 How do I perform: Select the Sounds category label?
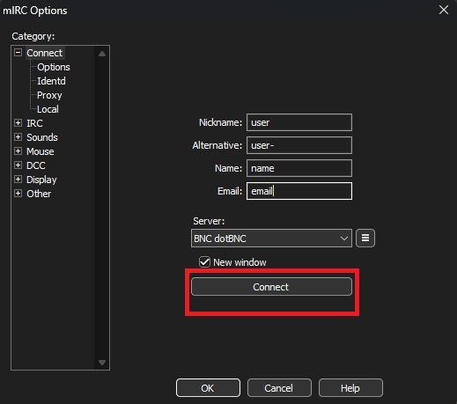pyautogui.click(x=42, y=137)
